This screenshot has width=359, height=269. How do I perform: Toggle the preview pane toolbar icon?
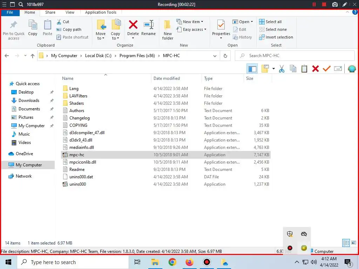(x=252, y=69)
